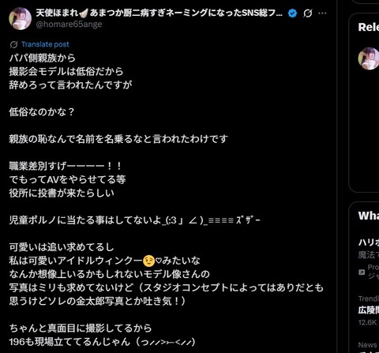Open Grok icon beside verified badge
The width and height of the screenshot is (379, 353).
click(307, 13)
